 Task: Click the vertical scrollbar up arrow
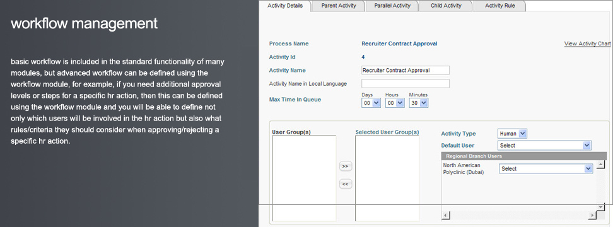point(600,165)
